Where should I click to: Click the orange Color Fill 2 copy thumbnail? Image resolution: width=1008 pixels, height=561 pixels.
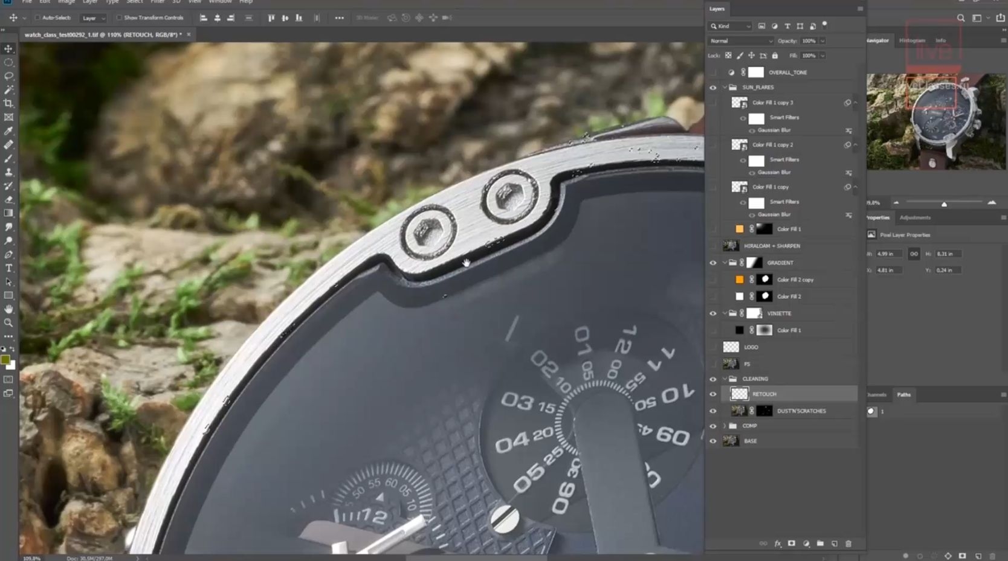pyautogui.click(x=739, y=280)
